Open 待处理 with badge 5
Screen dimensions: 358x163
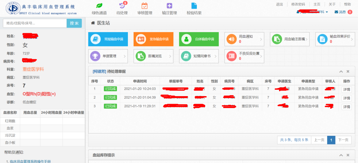(122, 6)
